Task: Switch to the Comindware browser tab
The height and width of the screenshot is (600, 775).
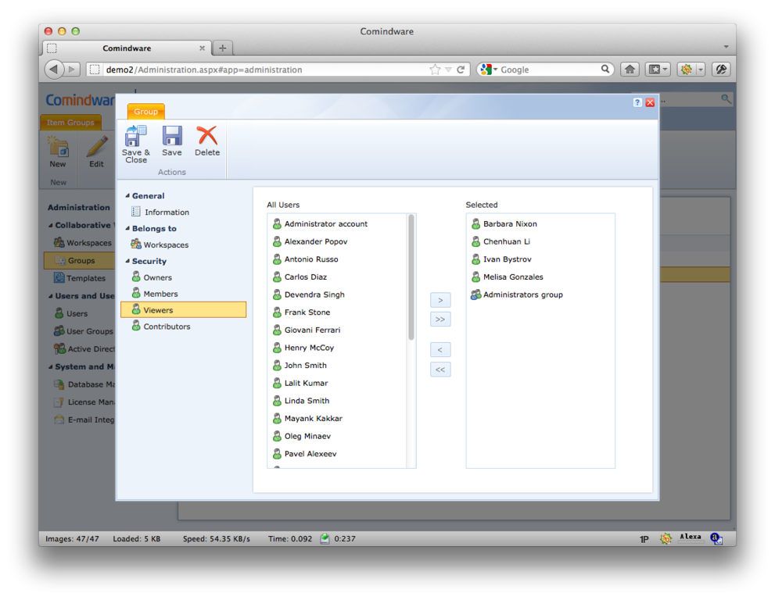Action: pyautogui.click(x=127, y=48)
